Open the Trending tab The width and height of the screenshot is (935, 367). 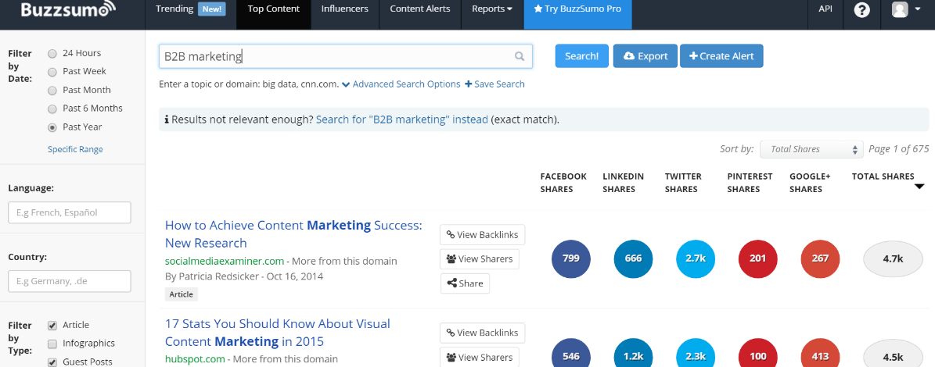pyautogui.click(x=190, y=9)
